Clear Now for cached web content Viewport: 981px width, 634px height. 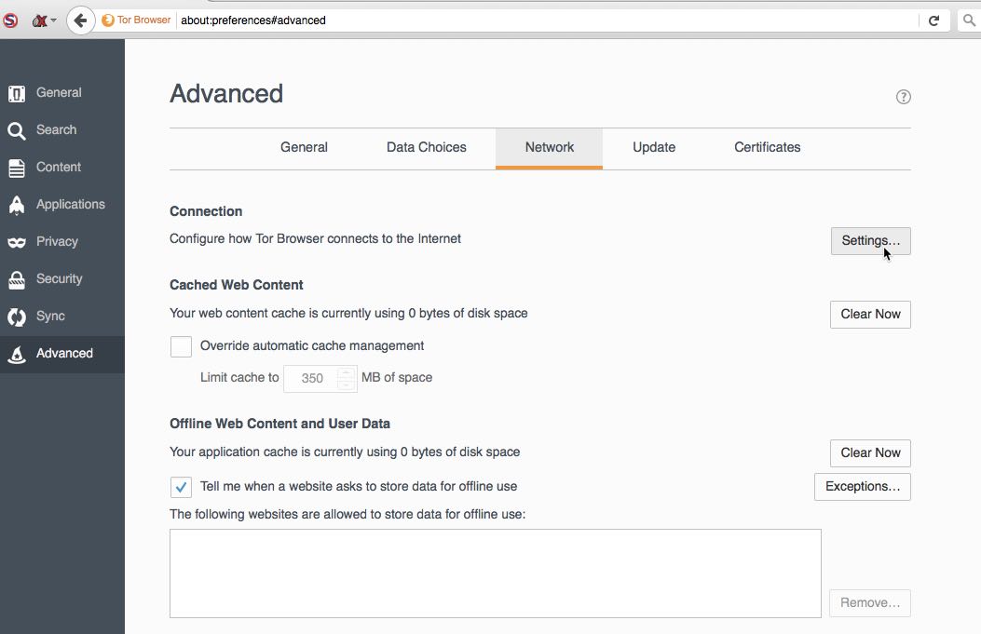(870, 315)
